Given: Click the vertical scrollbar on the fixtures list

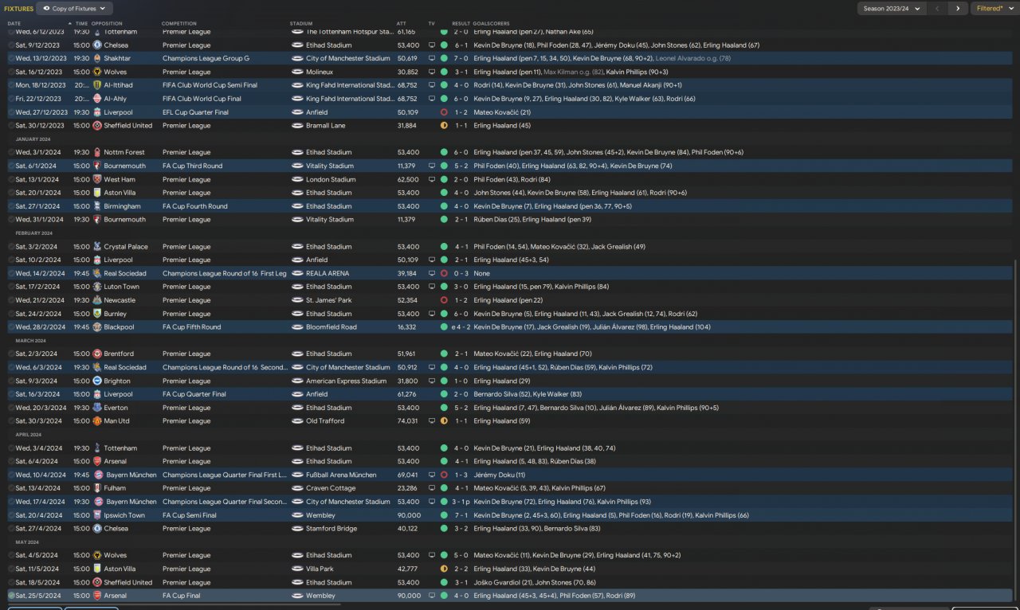Looking at the screenshot, I should point(1016,430).
